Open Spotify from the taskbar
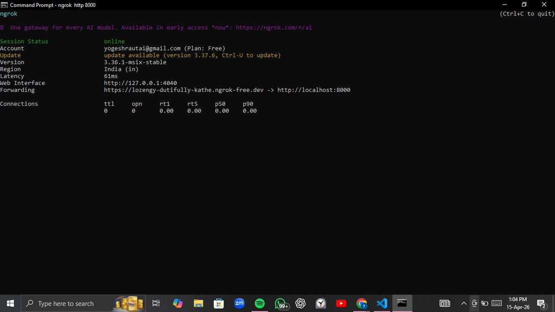The height and width of the screenshot is (312, 555). click(259, 303)
